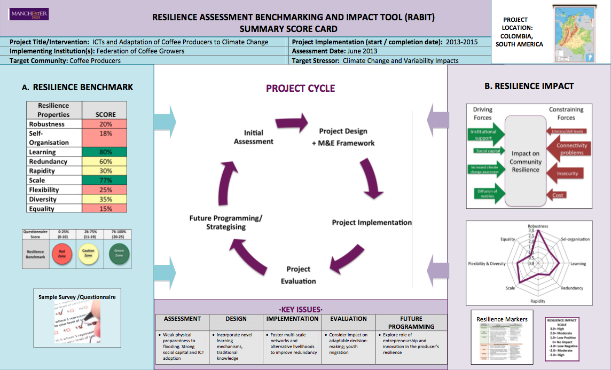Click the Driving Forces label
The image size is (611, 370).
(x=483, y=113)
